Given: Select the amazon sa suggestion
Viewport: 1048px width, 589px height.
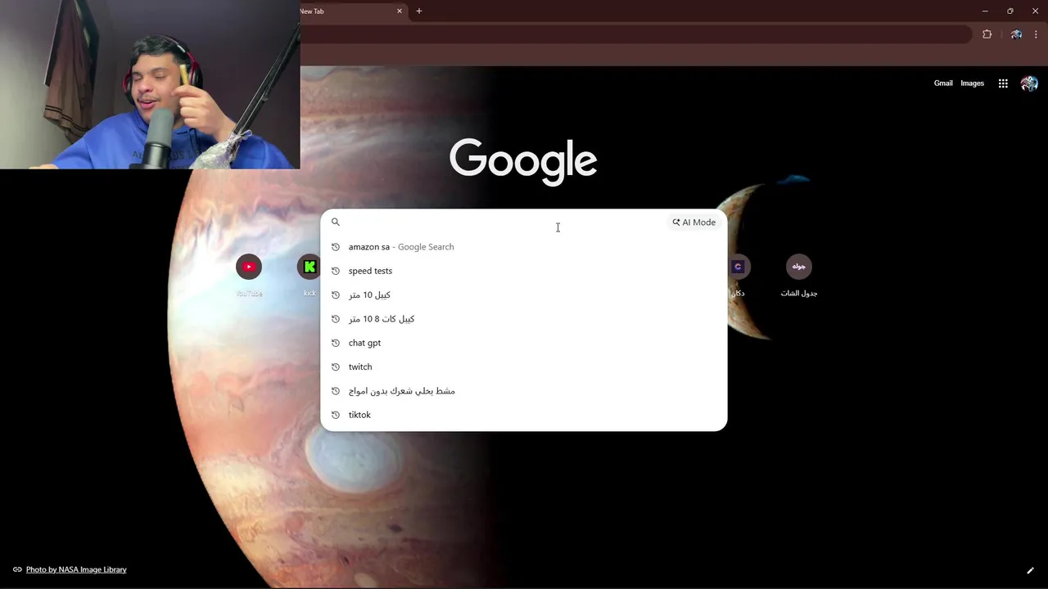Looking at the screenshot, I should coord(524,247).
